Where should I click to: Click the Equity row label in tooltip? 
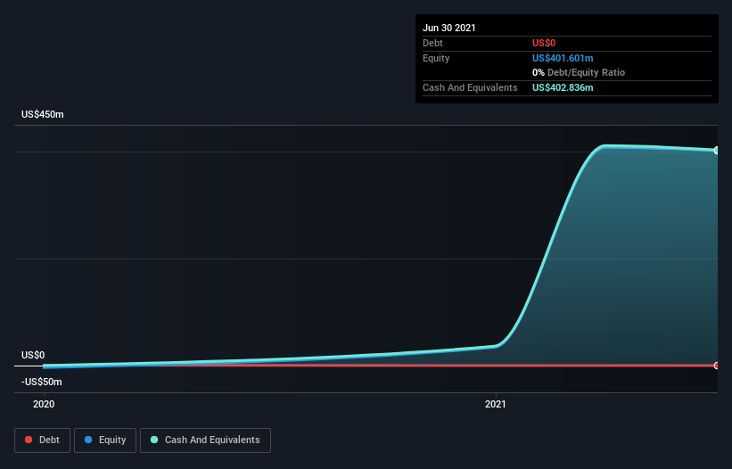click(x=436, y=58)
